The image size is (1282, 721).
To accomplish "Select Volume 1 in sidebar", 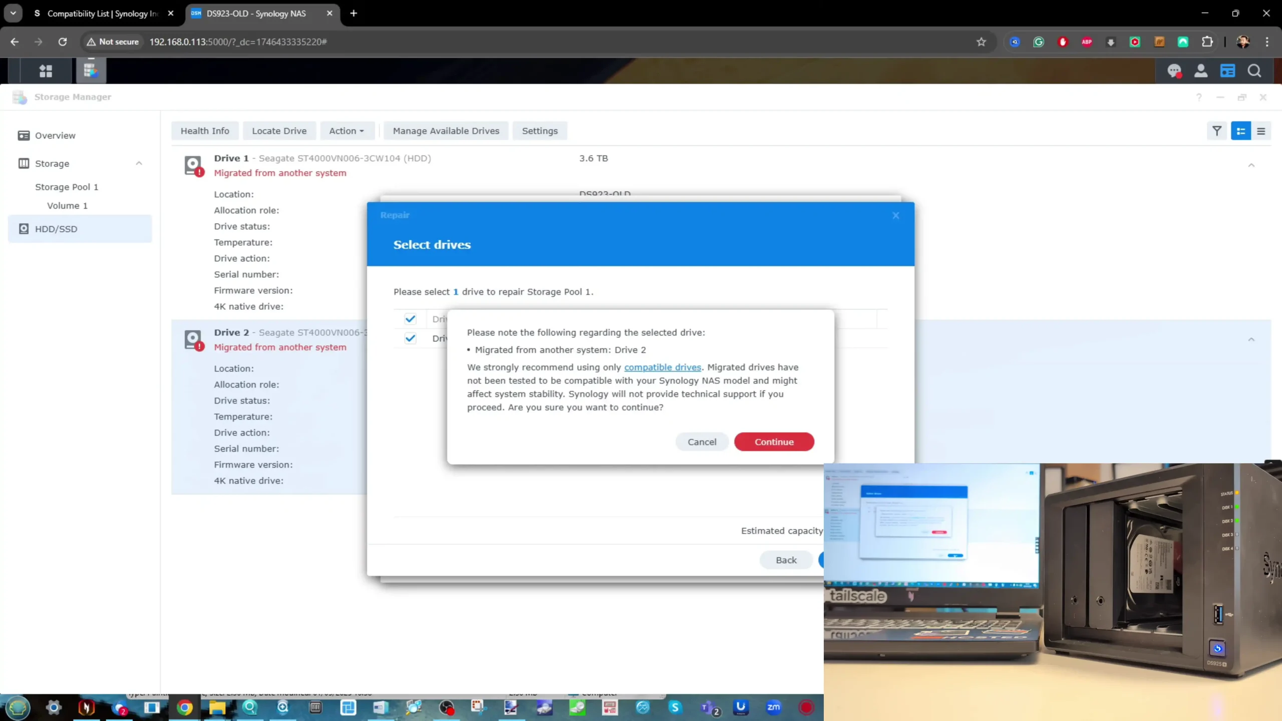I will pos(67,206).
